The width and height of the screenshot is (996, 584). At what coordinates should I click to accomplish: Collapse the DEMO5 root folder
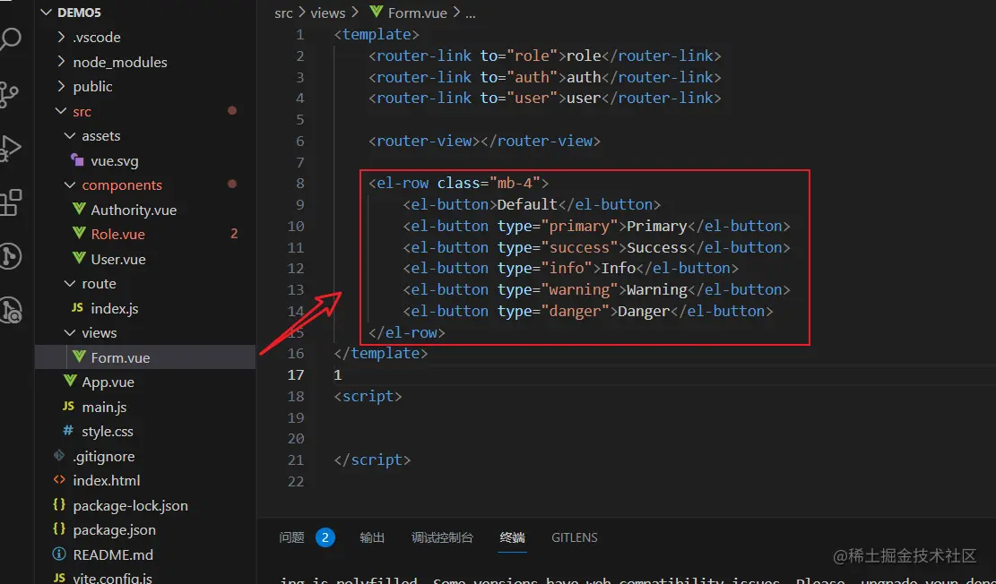(45, 13)
